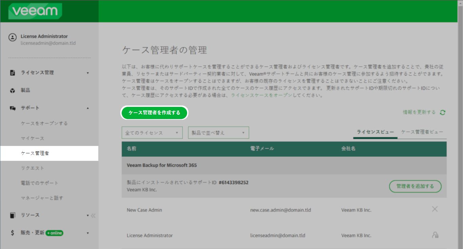Viewport: 463px width, 249px height.
Task: Expand the ライセンス管理 menu
Action: pos(88,73)
